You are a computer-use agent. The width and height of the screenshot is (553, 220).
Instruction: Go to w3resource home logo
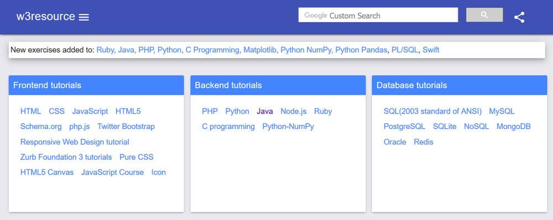pyautogui.click(x=45, y=17)
